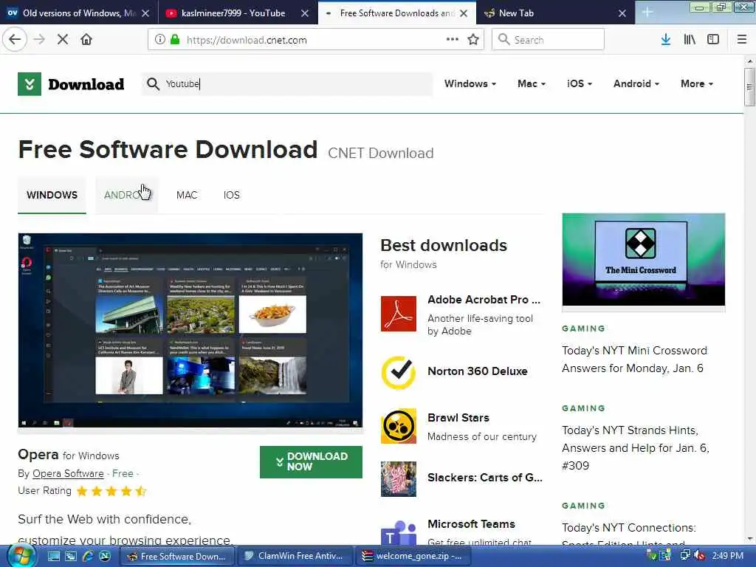
Task: Open NYT Strands Hints article
Action: coord(636,448)
